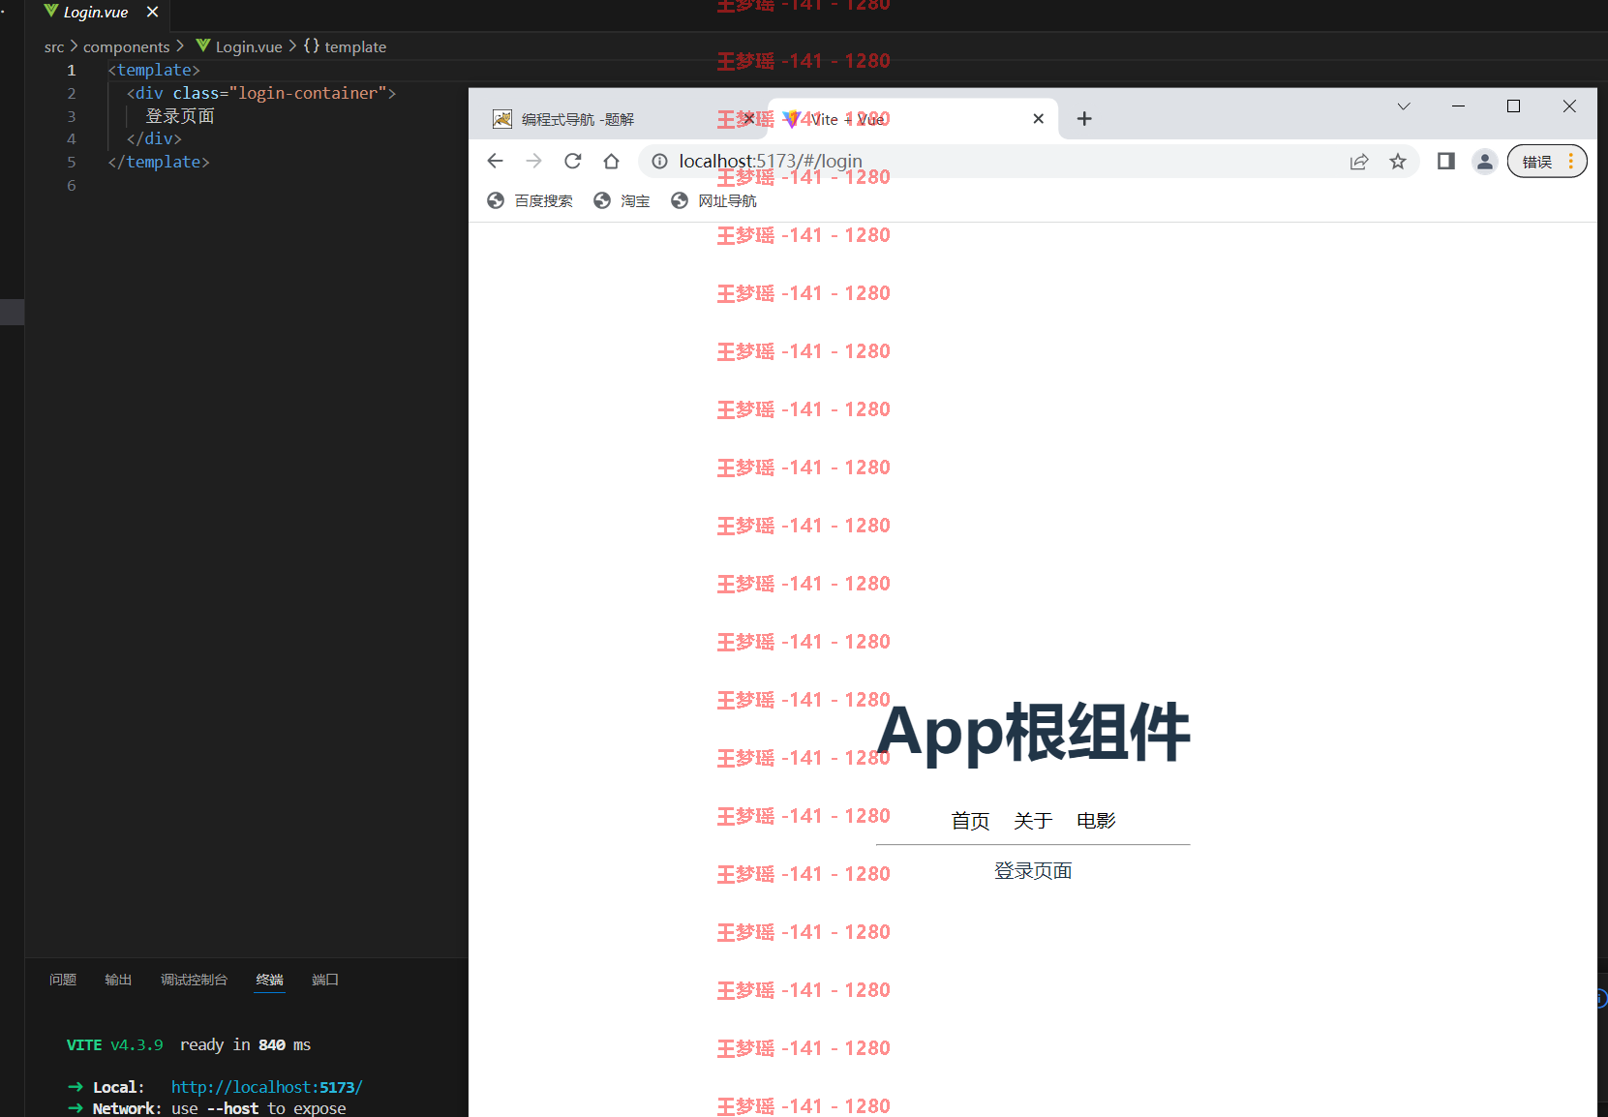Switch to the 问题 panel tab
The image size is (1608, 1117).
(63, 980)
